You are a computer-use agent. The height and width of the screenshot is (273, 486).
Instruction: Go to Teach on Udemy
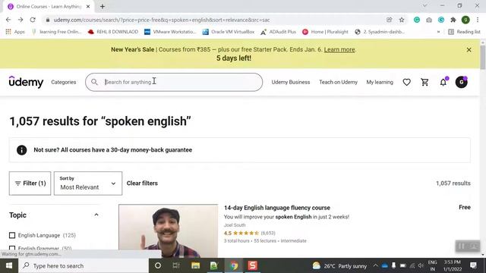point(338,82)
